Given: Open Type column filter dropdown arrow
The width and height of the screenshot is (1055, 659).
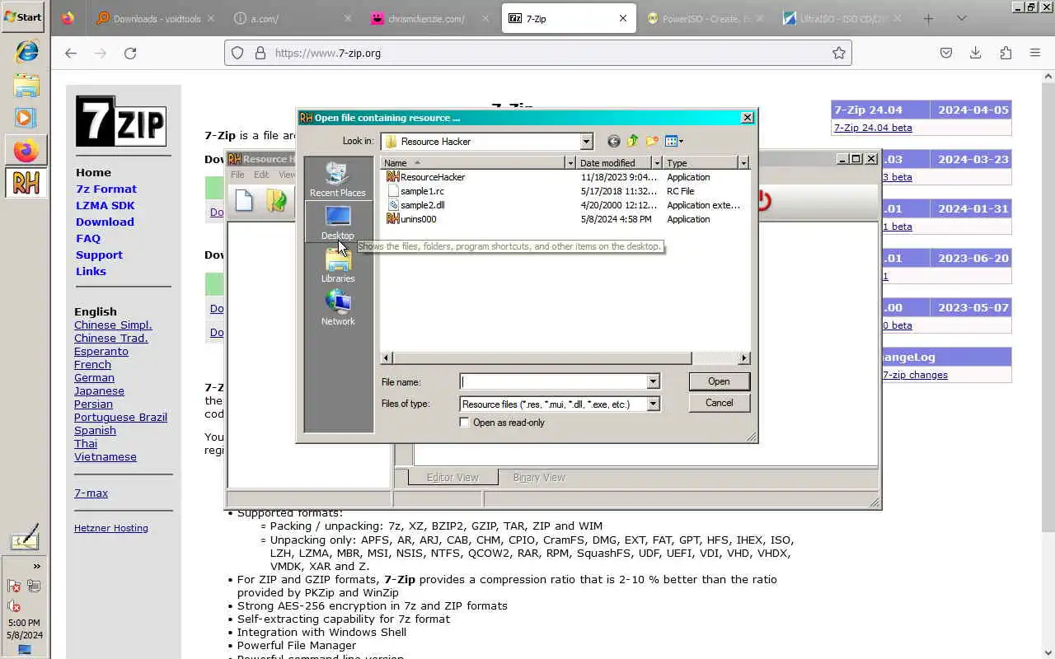Looking at the screenshot, I should tap(743, 163).
